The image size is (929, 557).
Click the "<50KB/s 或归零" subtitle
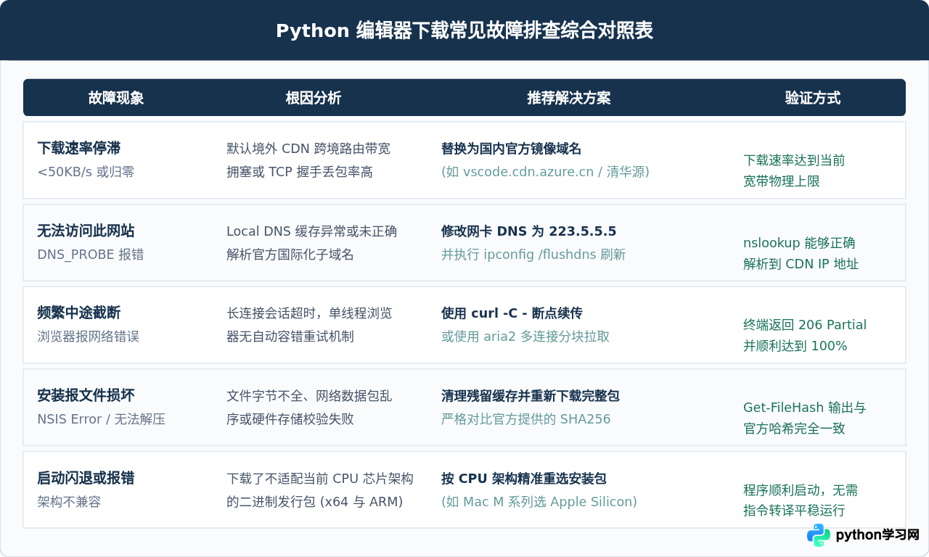(x=86, y=172)
